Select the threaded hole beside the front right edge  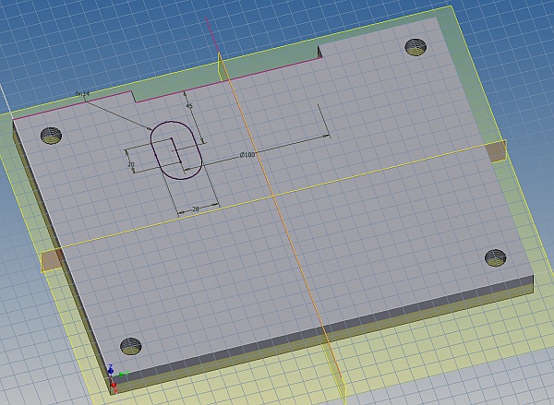pos(495,257)
